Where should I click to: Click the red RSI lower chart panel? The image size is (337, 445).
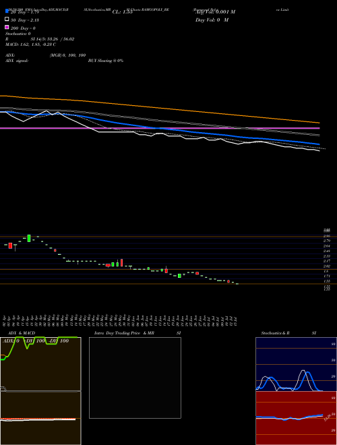(296, 418)
